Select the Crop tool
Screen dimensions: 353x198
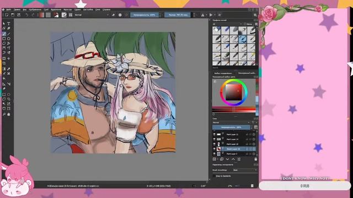(x=4, y=63)
